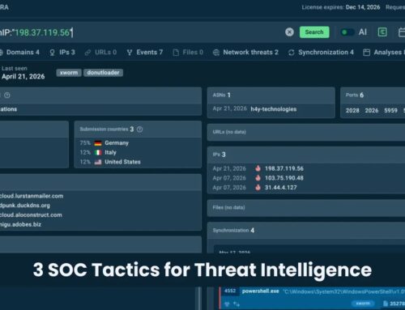Screen dimensions: 405x310
Task: Click the Files (no data) panel
Action: (306, 208)
